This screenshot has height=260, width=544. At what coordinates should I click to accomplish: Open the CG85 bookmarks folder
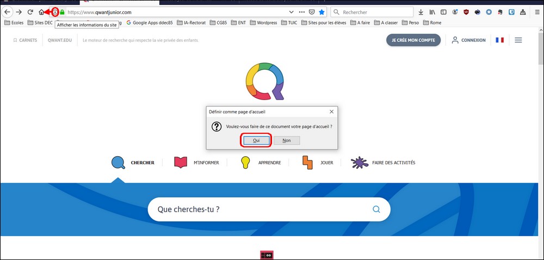[x=219, y=22]
